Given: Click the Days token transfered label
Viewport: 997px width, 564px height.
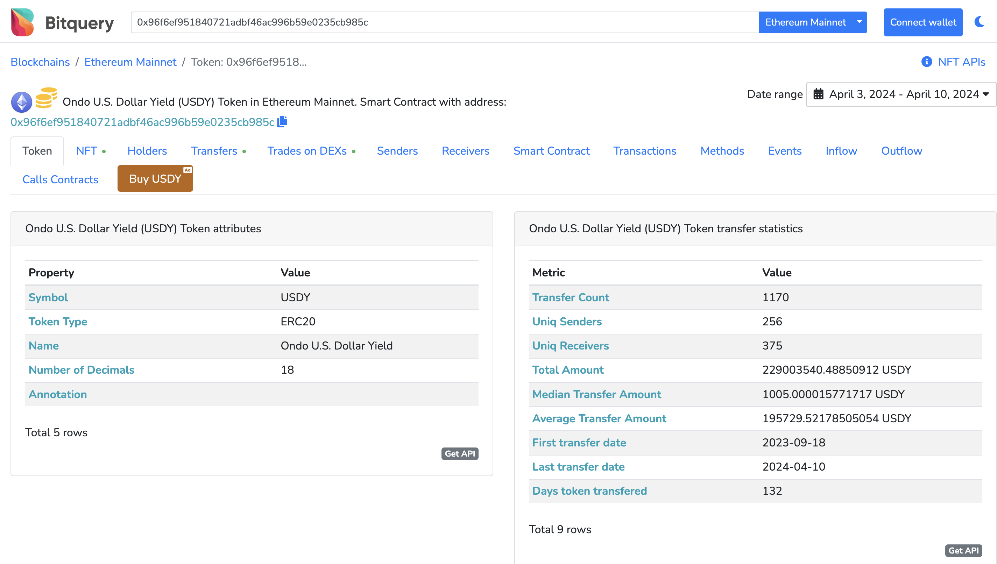Looking at the screenshot, I should [x=589, y=491].
